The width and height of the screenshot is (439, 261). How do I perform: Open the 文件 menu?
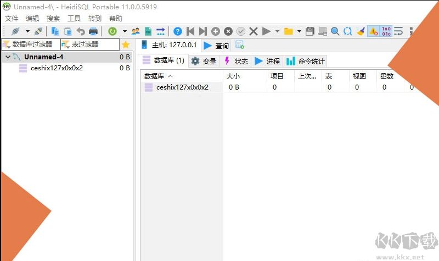(12, 19)
